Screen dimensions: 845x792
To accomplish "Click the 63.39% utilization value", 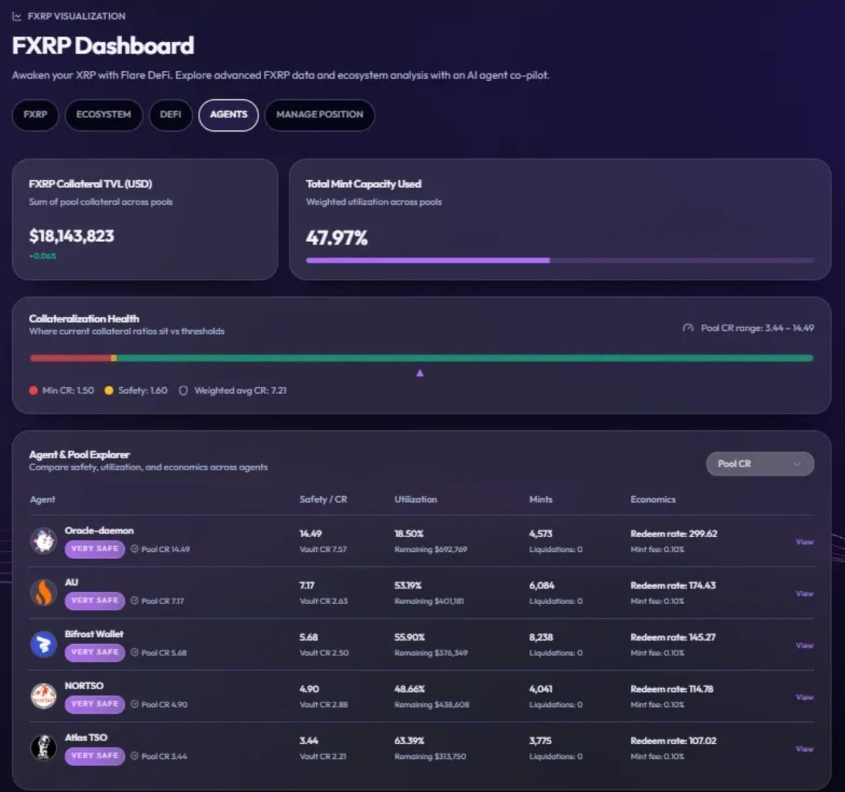I will 409,741.
